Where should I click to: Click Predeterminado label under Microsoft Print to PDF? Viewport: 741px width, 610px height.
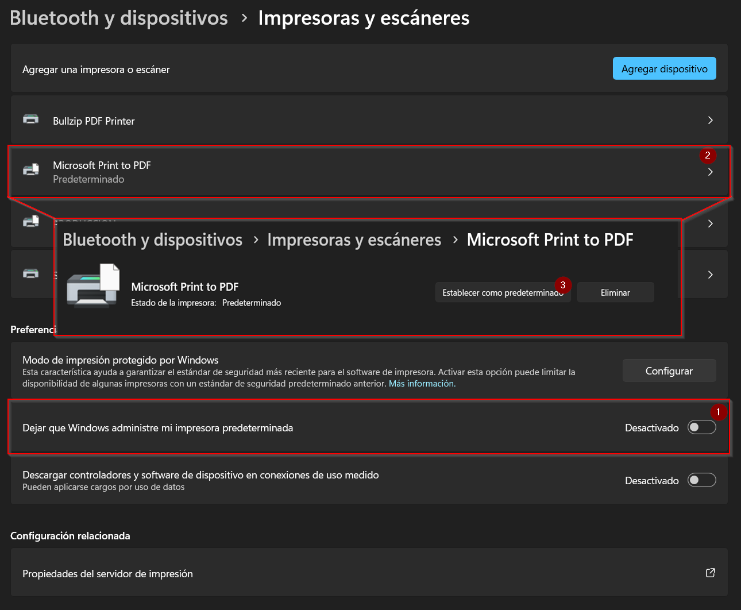point(88,179)
